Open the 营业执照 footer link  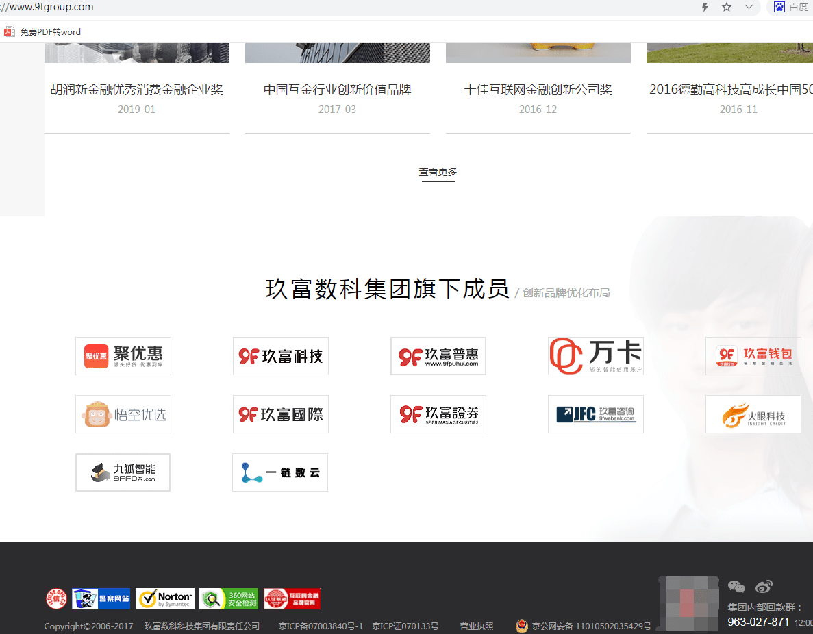click(477, 626)
